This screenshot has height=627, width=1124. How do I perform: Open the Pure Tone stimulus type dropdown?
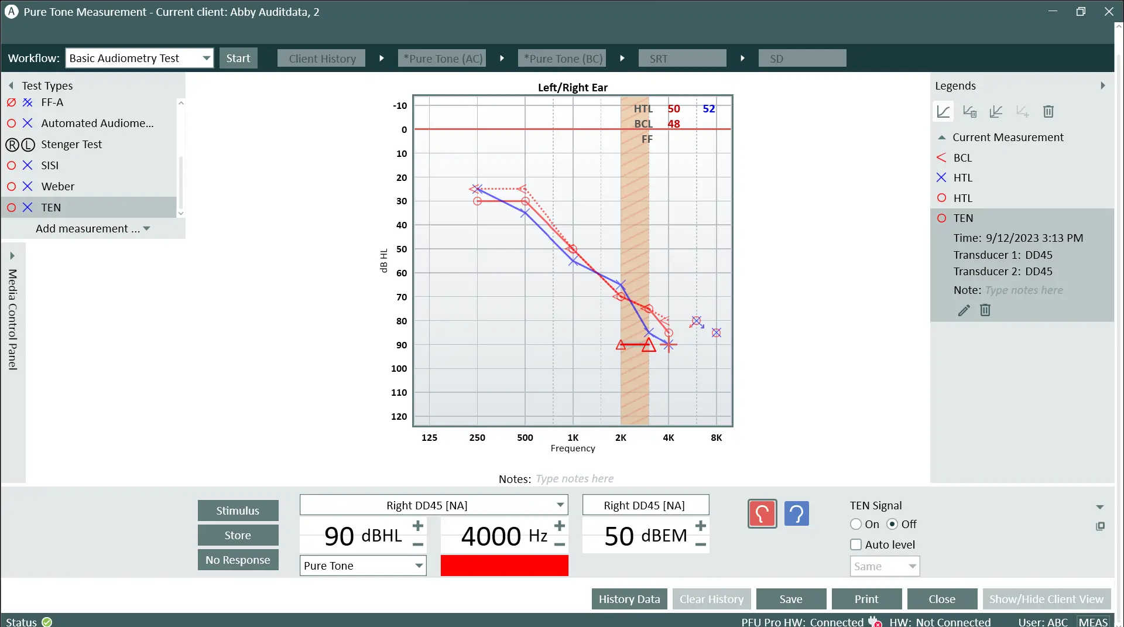pos(419,566)
